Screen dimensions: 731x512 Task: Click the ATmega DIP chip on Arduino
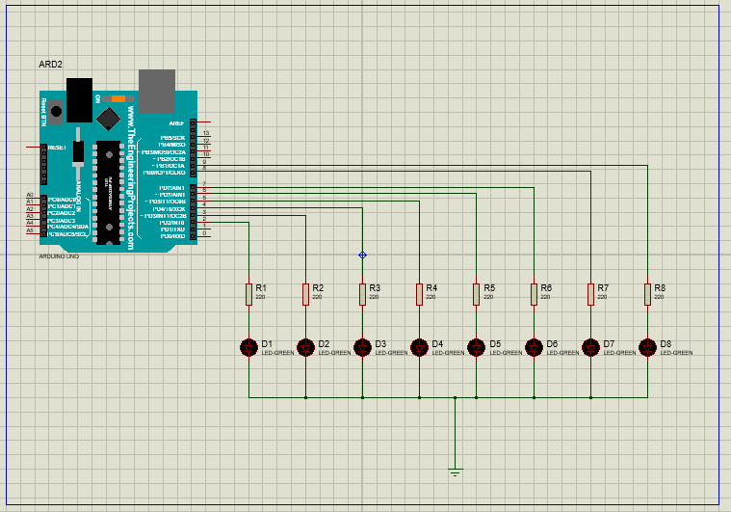(x=109, y=192)
